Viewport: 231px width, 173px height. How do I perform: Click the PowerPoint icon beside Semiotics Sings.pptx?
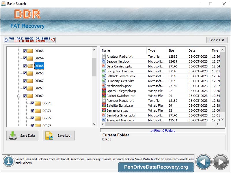point(104,115)
